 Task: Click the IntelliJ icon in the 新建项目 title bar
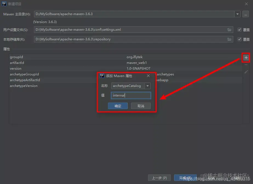point(4,4)
